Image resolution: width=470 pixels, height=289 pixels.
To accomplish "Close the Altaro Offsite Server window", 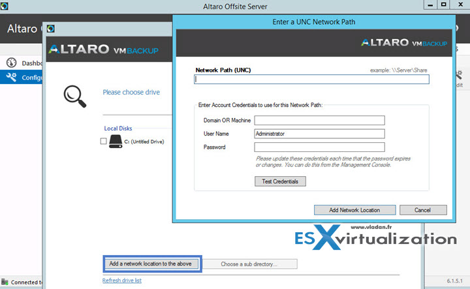I will click(x=460, y=5).
